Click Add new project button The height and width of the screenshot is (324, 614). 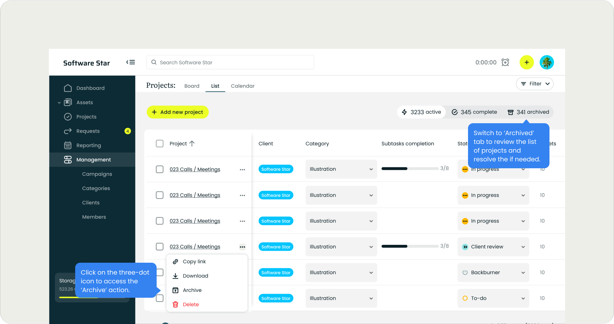[x=178, y=112]
